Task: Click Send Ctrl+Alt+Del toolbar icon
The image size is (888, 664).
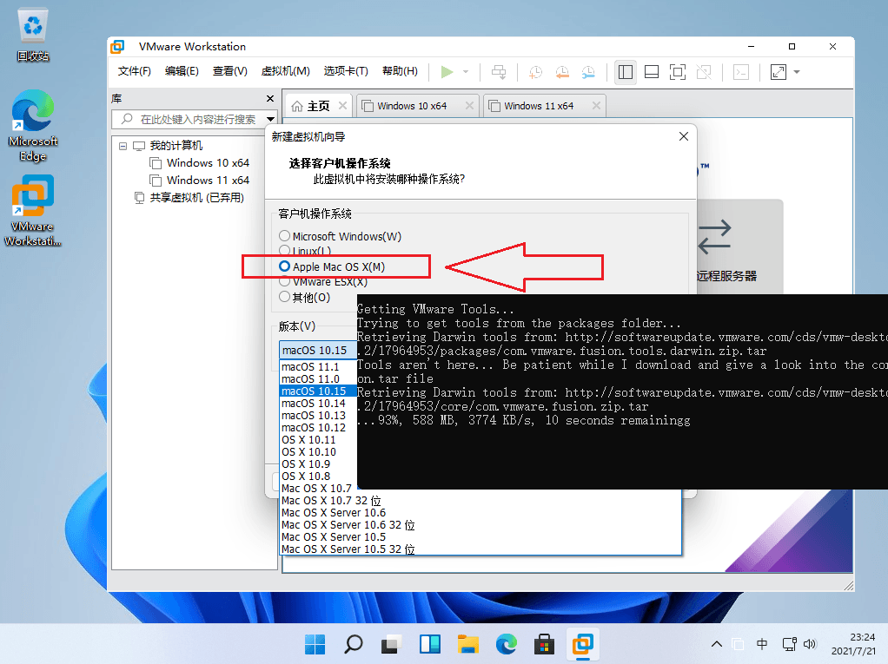Action: 499,72
